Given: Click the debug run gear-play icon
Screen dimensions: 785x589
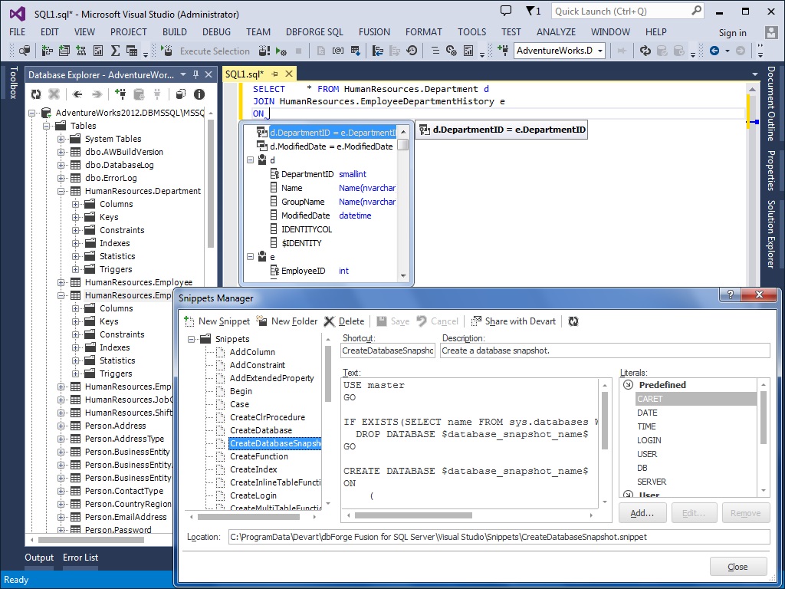Looking at the screenshot, I should point(281,51).
